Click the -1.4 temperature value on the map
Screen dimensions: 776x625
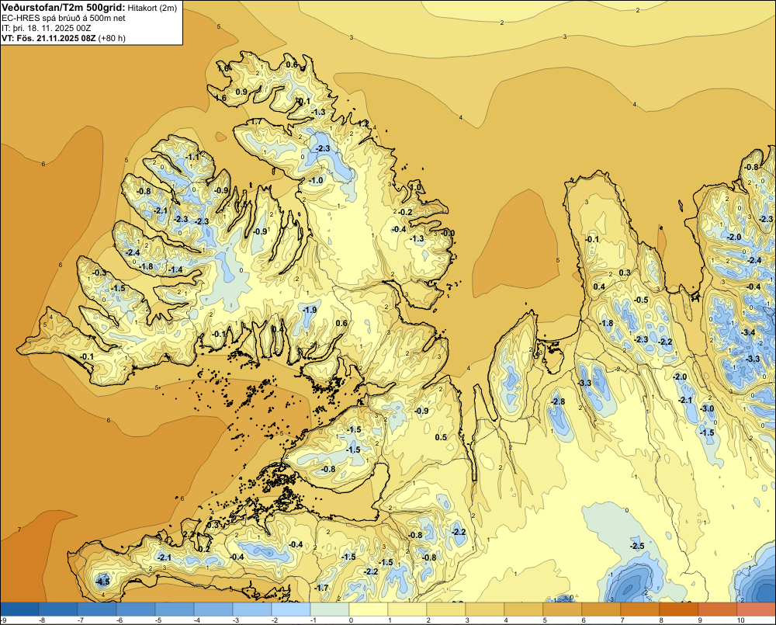175,270
